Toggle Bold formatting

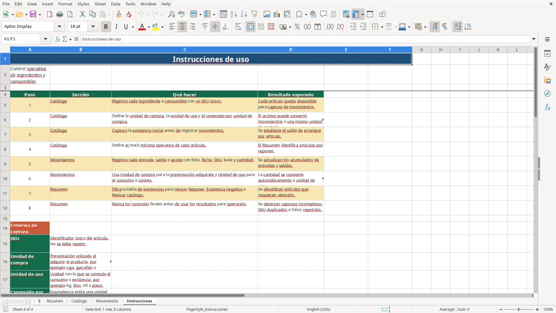(x=106, y=27)
